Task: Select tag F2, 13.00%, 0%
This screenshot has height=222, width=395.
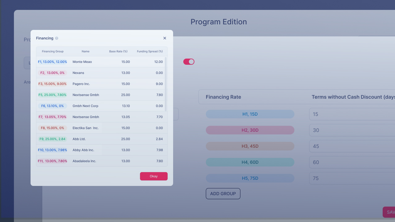Action: [52, 73]
